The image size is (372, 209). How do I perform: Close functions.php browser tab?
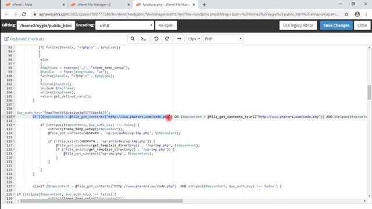click(194, 5)
